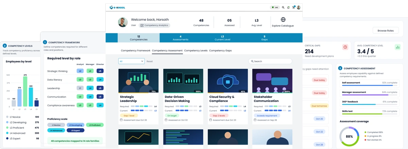Click the L1 Analyst cell for Leadership
This screenshot has width=408, height=149.
click(80, 88)
